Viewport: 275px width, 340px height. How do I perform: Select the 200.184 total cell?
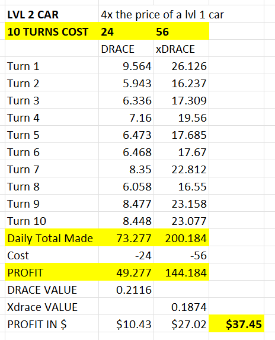181,238
